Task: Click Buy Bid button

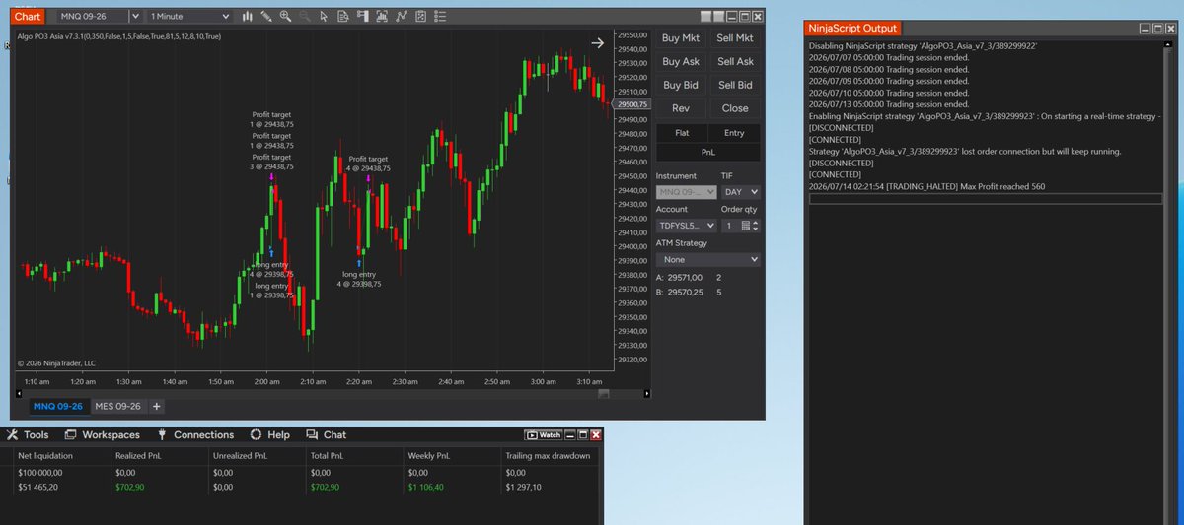Action: coord(681,86)
